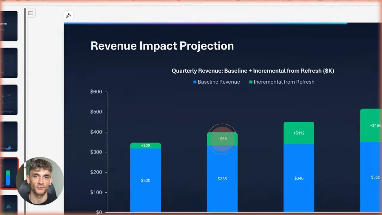Click the AI sparkle wand icon
Image resolution: width=382 pixels, height=215 pixels.
click(68, 16)
